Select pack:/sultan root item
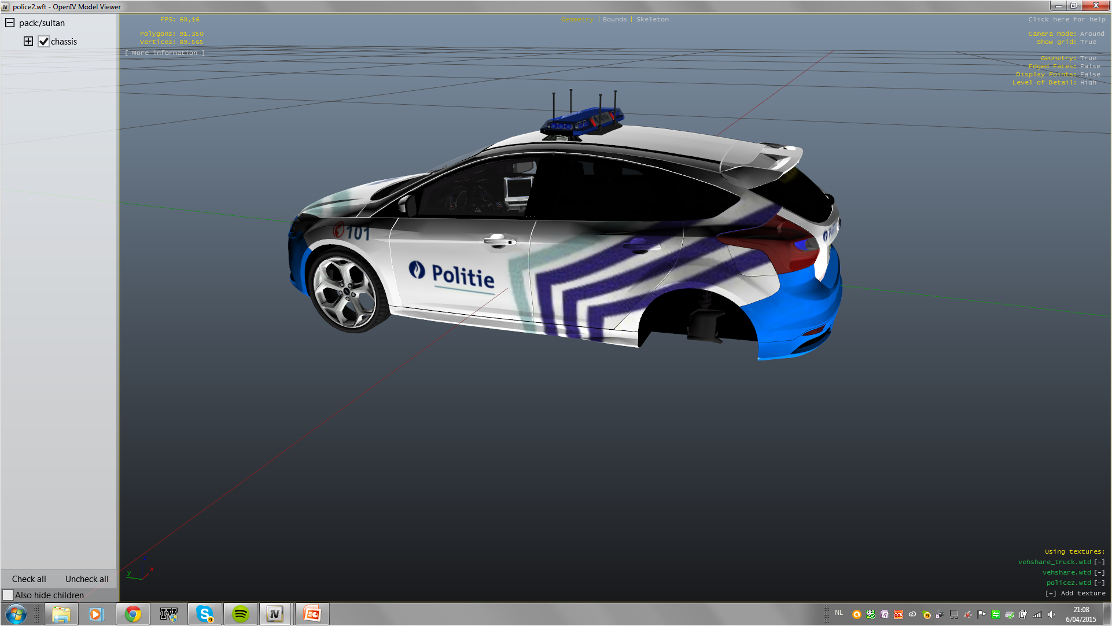The image size is (1112, 626). point(42,23)
